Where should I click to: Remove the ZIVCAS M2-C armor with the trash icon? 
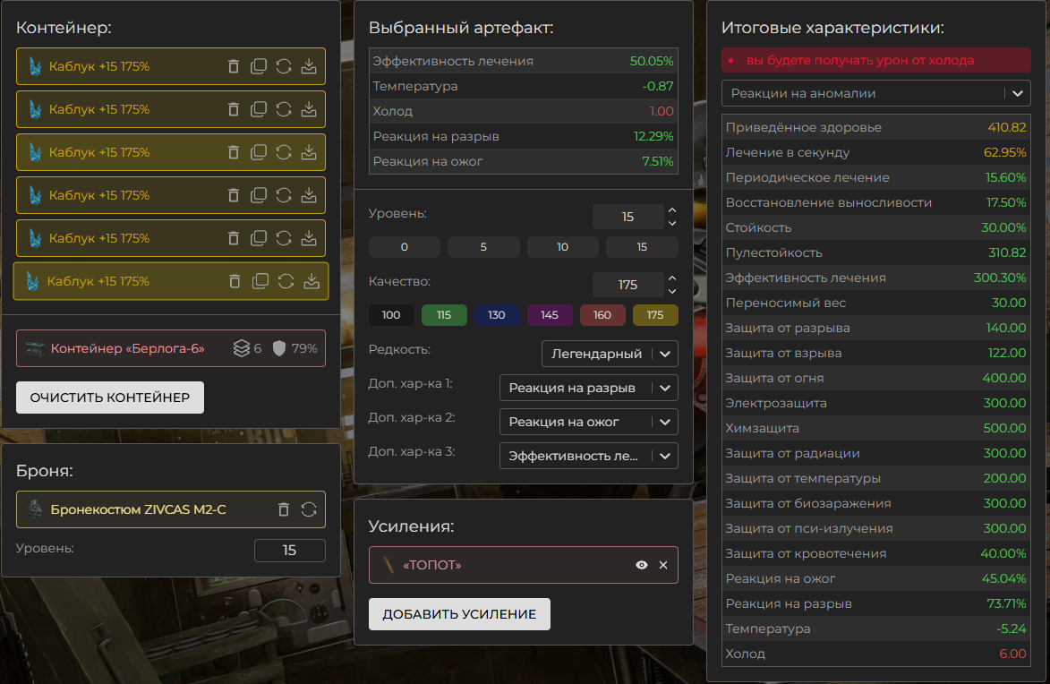point(284,509)
